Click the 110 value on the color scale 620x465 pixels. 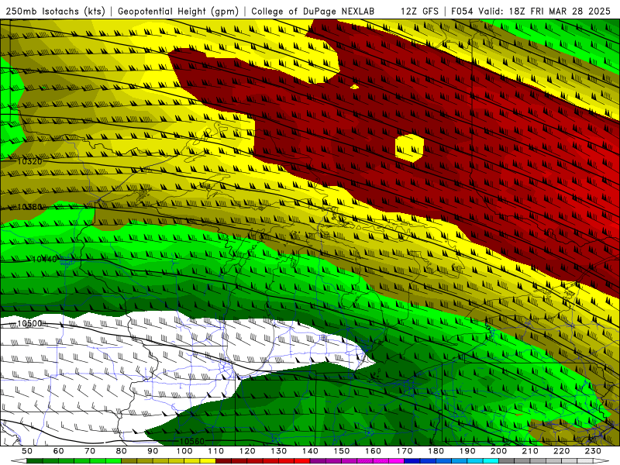pyautogui.click(x=216, y=451)
